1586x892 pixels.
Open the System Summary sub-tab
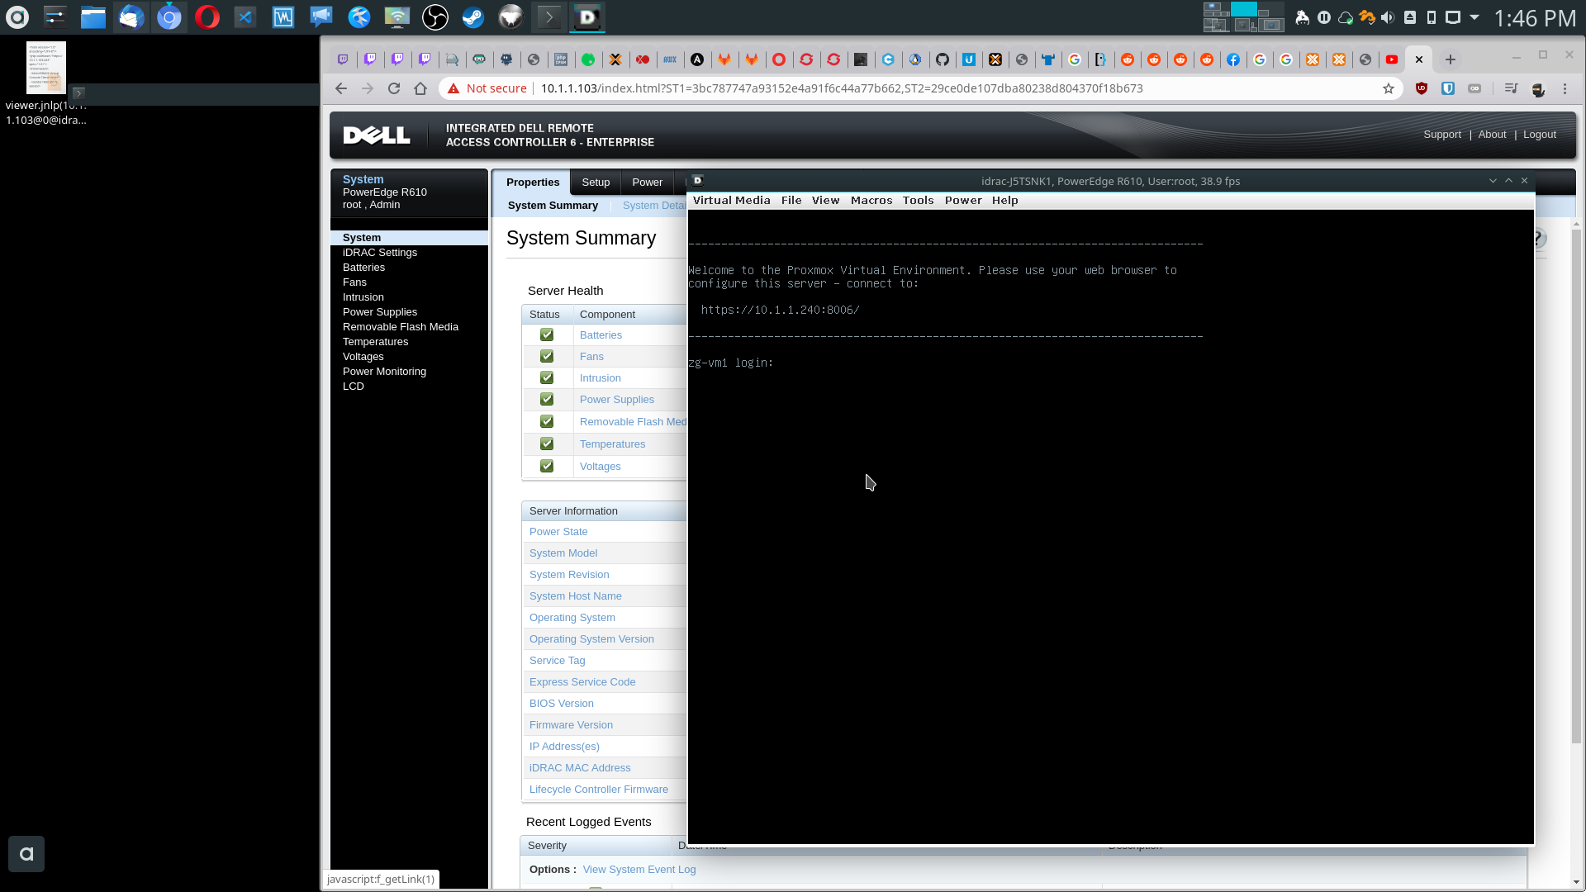coord(553,206)
